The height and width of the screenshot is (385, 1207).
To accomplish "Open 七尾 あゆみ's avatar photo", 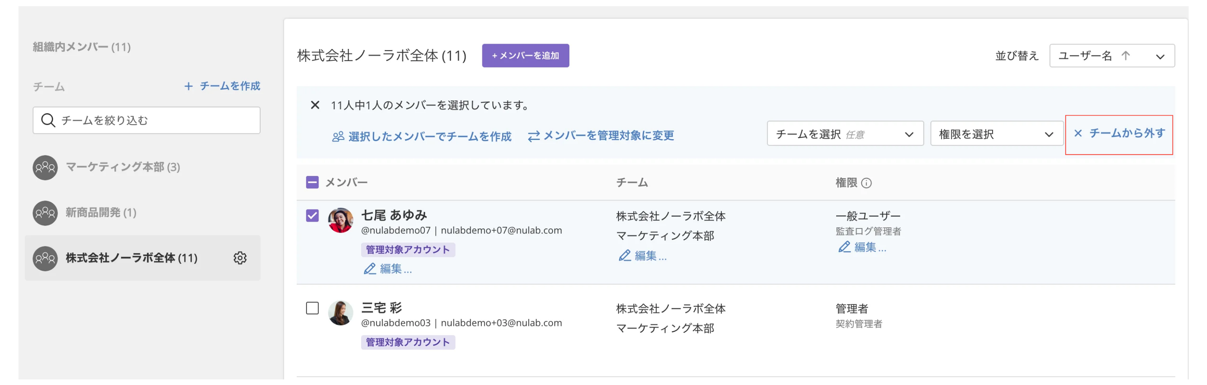I will (340, 220).
